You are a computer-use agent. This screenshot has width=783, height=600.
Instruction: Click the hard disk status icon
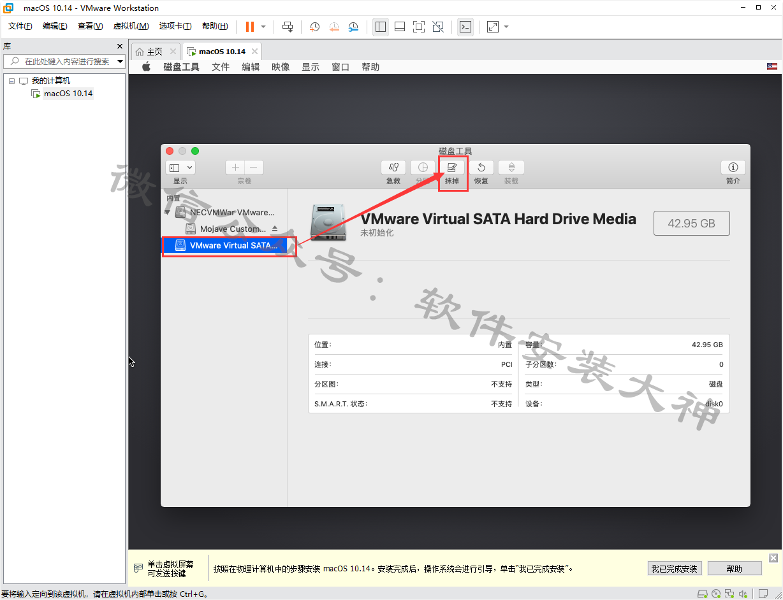702,594
